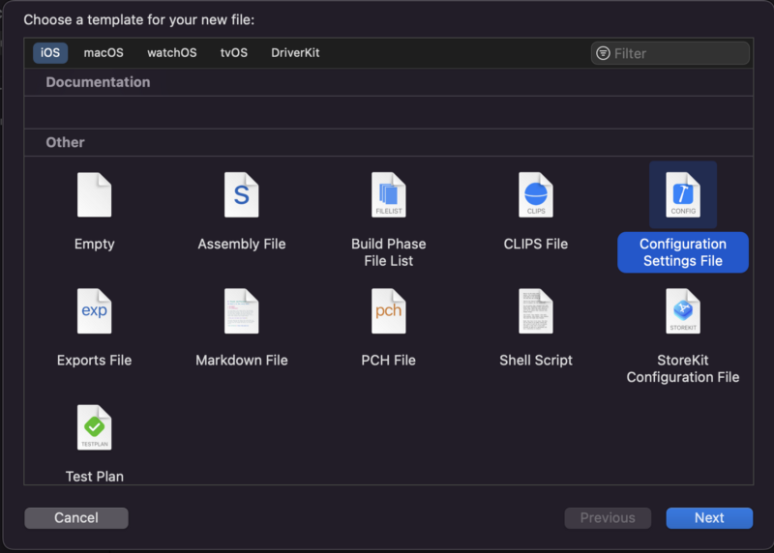The image size is (774, 553).
Task: Click the "Exports File" label text
Action: point(94,361)
